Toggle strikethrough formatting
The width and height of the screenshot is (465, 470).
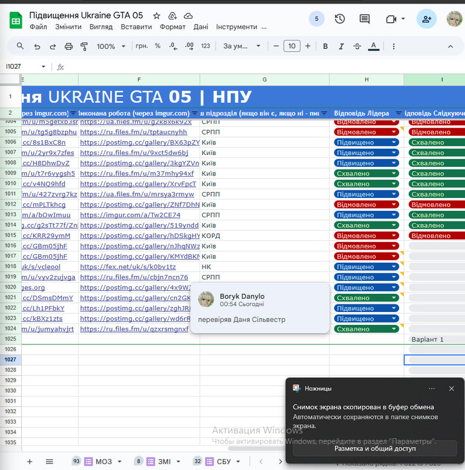[357, 46]
